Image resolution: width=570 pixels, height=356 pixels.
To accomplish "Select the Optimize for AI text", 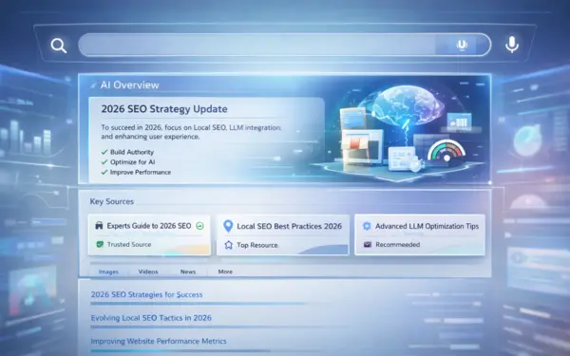I will 132,162.
